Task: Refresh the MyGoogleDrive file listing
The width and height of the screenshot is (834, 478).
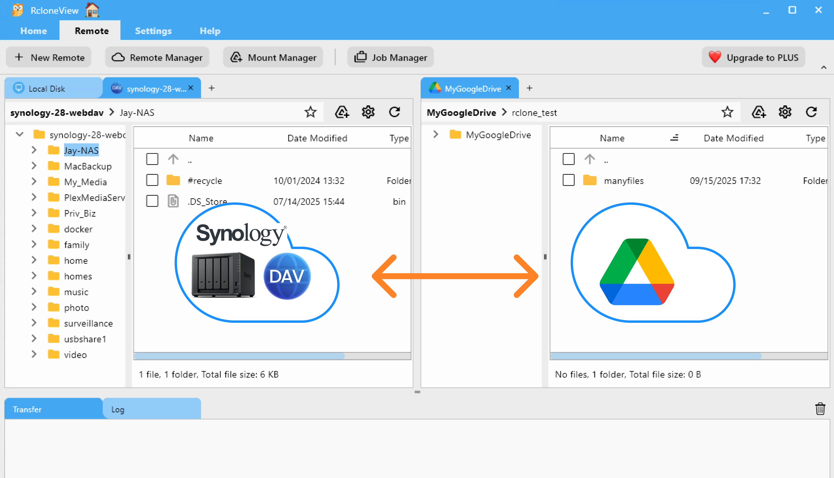Action: (x=811, y=112)
